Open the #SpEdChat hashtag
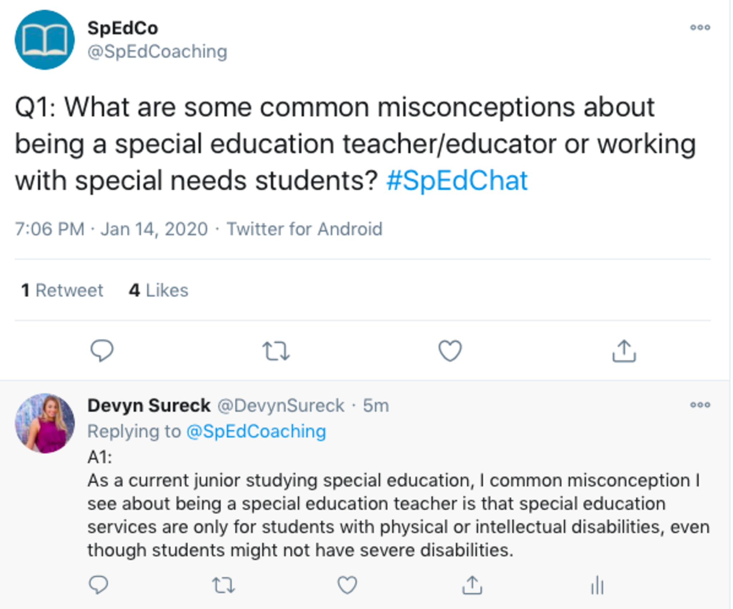This screenshot has height=609, width=733. (x=457, y=181)
